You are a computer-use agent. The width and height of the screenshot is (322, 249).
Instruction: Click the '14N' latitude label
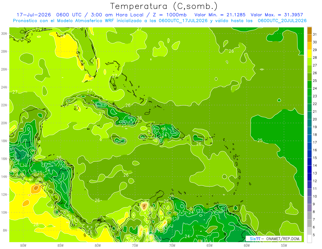pyautogui.click(x=5, y=176)
